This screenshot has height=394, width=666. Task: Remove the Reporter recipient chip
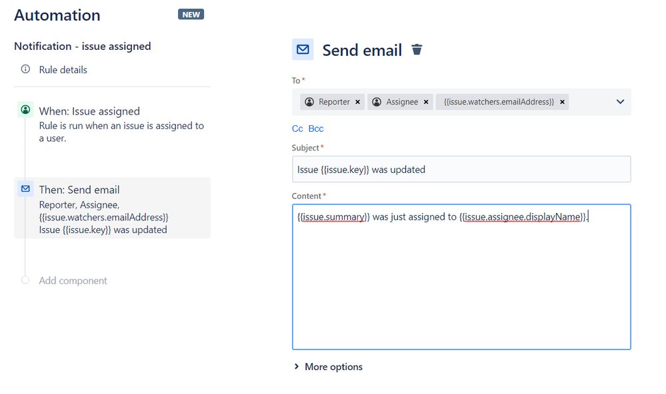[x=358, y=101]
